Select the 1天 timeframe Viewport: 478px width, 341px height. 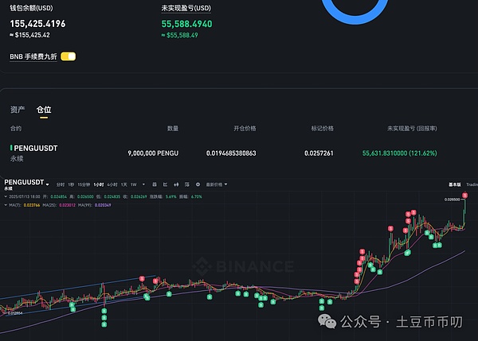tap(123, 184)
